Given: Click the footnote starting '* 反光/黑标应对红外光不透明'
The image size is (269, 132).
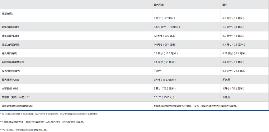Looking at the screenshot, I should [49, 114].
